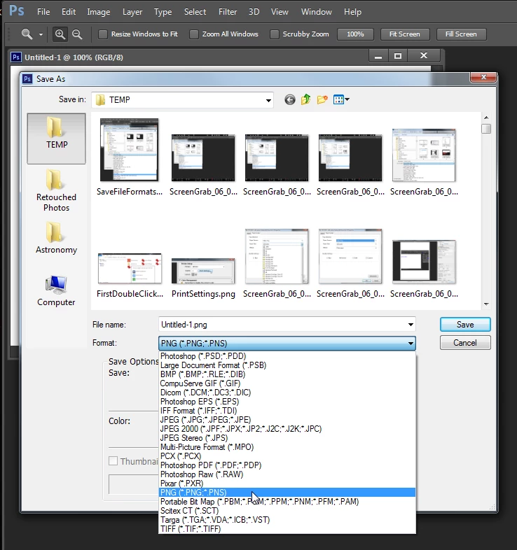Open the Layer menu
Image resolution: width=517 pixels, height=550 pixels.
132,12
